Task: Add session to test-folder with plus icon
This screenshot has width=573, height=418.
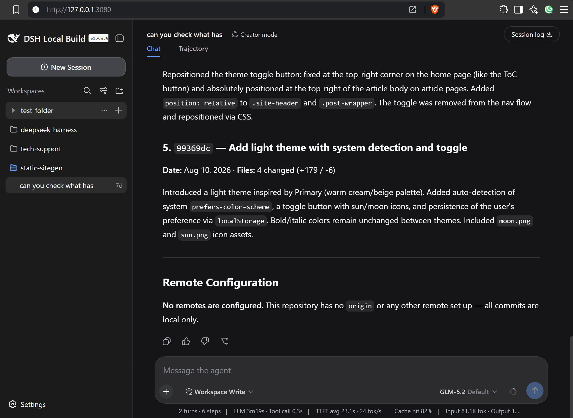Action: coord(118,110)
